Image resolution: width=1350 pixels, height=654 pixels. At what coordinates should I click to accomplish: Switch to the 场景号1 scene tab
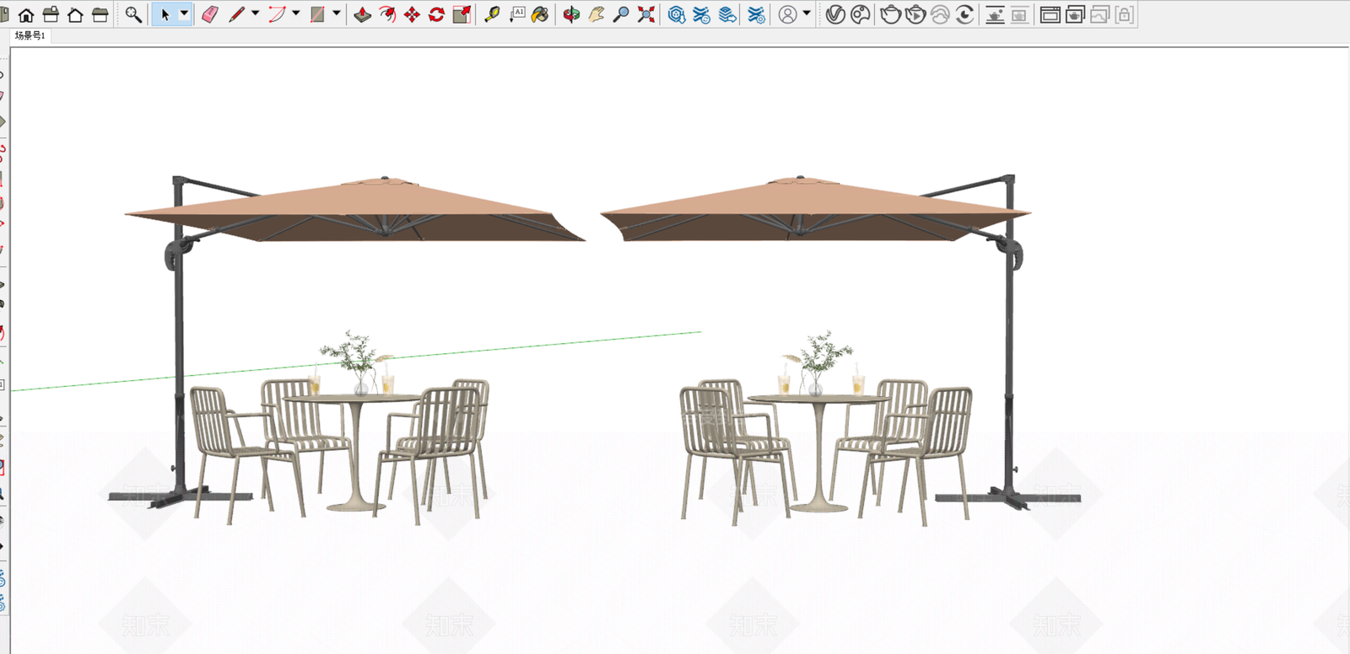(30, 35)
